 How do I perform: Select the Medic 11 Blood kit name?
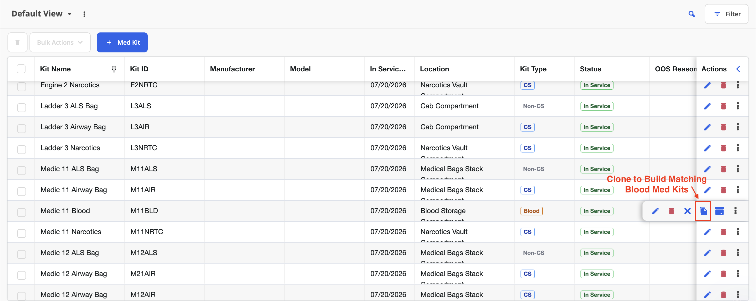coord(65,210)
